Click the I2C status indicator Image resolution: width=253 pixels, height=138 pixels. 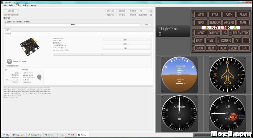pyautogui.click(x=224, y=33)
